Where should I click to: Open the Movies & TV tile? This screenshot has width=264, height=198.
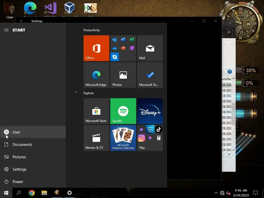(96, 138)
